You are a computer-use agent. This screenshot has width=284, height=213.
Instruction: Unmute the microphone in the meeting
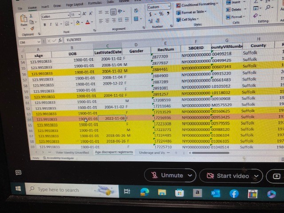[170, 175]
